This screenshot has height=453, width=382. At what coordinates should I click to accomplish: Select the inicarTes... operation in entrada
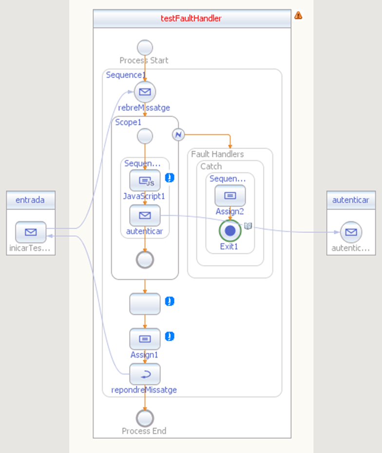[31, 232]
